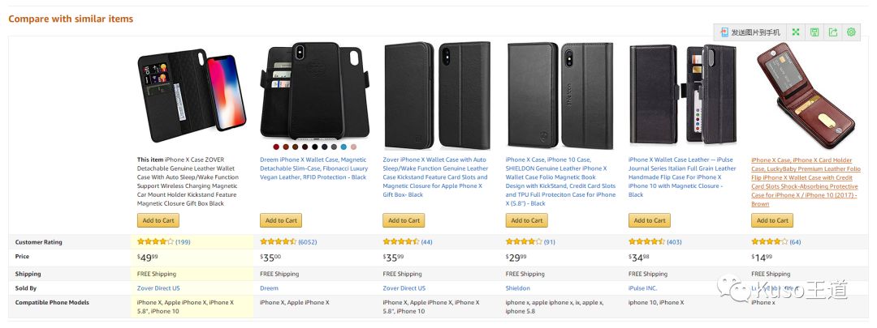Visit the Shieldon seller page link
The image size is (877, 328).
tap(518, 288)
